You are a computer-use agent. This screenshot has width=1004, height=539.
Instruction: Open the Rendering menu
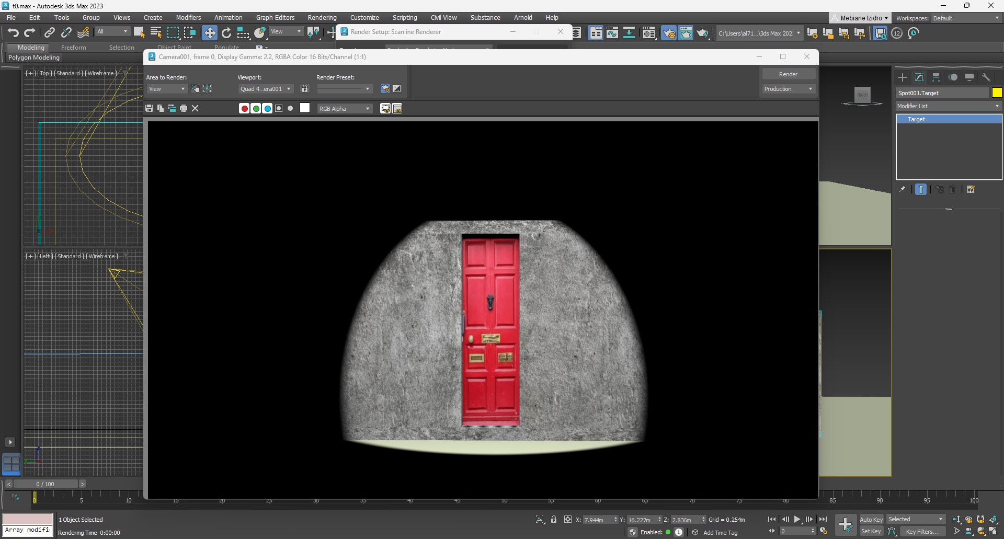pyautogui.click(x=322, y=18)
